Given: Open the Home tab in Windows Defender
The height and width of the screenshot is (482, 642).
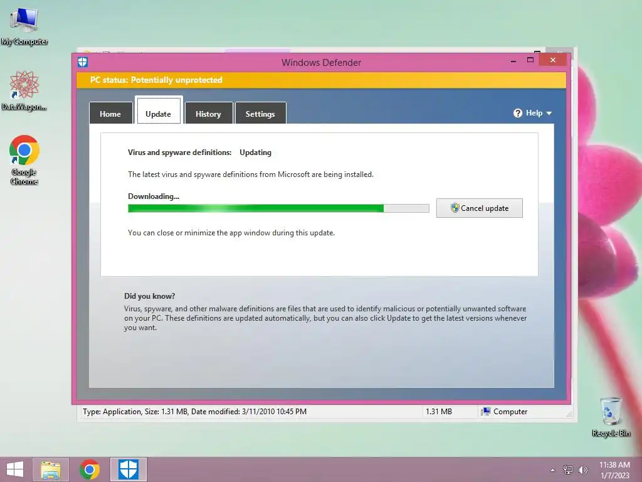Looking at the screenshot, I should pos(110,113).
